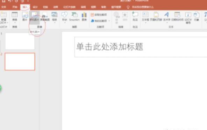The image size is (207, 130).
Task: Select slide 1 thumbnail
Action: 20,41
